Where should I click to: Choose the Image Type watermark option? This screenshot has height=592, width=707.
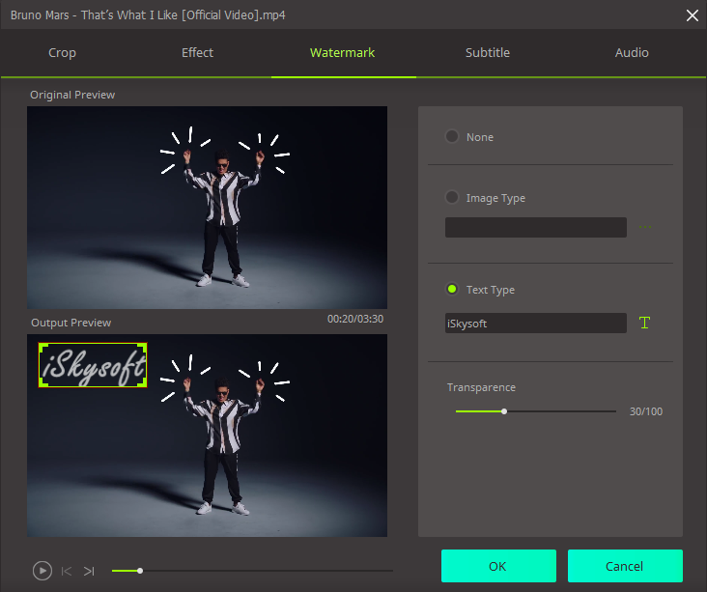click(x=452, y=197)
